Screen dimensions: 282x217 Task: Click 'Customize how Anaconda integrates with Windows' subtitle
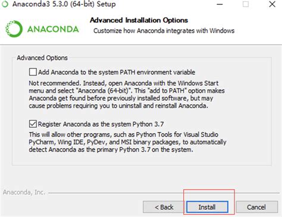pos(164,31)
